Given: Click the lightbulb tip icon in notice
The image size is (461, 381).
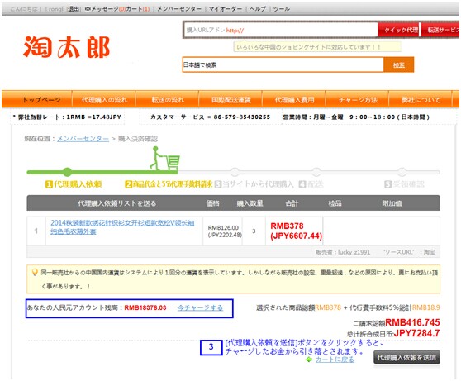Looking at the screenshot, I should click(35, 272).
